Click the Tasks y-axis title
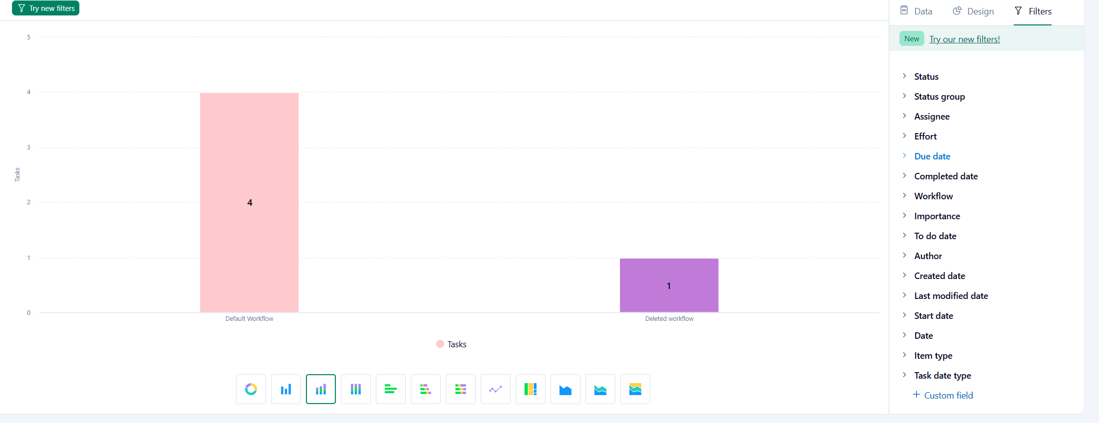The width and height of the screenshot is (1099, 423). 17,174
